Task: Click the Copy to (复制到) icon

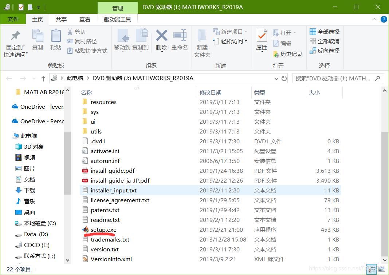Action: tap(142, 35)
